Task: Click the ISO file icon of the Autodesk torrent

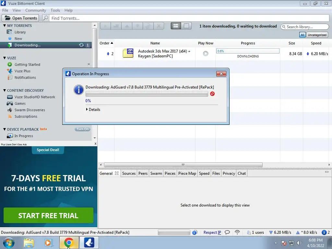Action: (x=128, y=53)
